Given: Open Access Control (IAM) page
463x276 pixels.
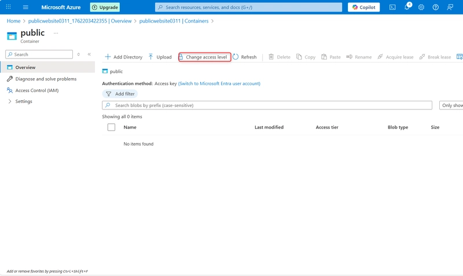Looking at the screenshot, I should point(36,90).
